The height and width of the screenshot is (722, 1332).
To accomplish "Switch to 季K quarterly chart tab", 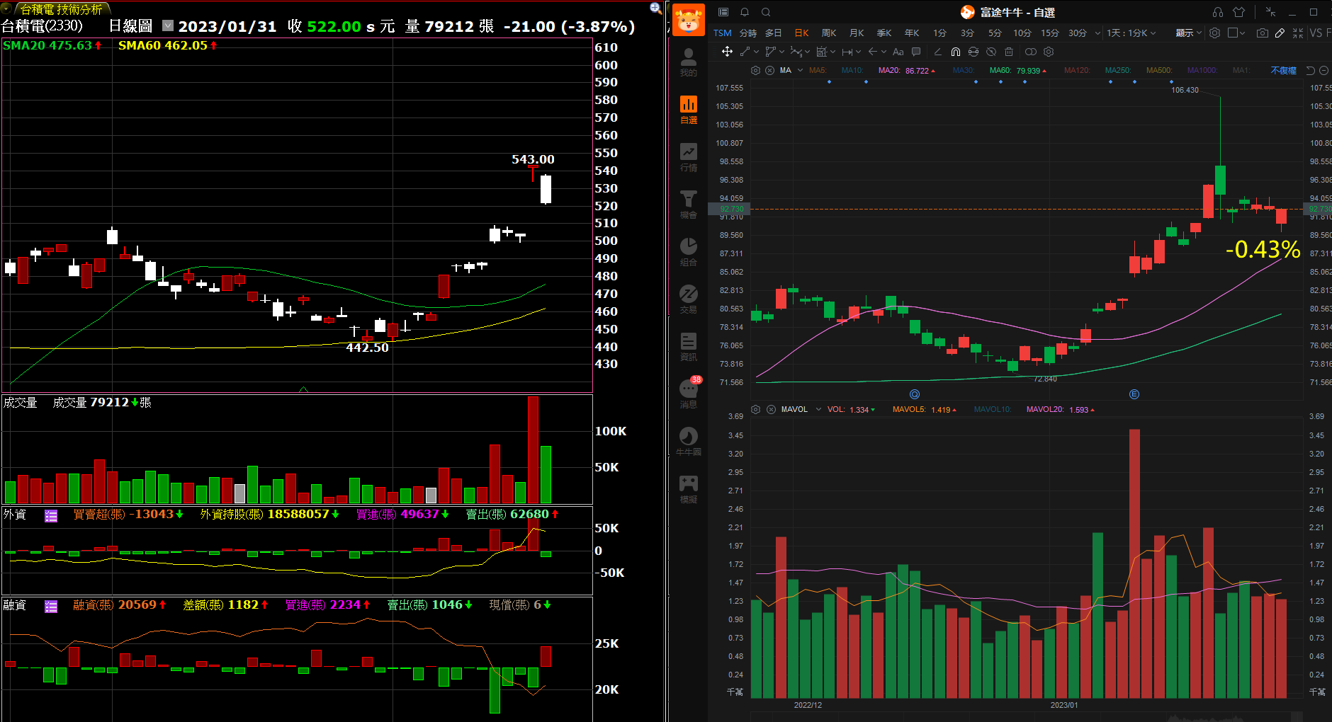I will pos(884,33).
